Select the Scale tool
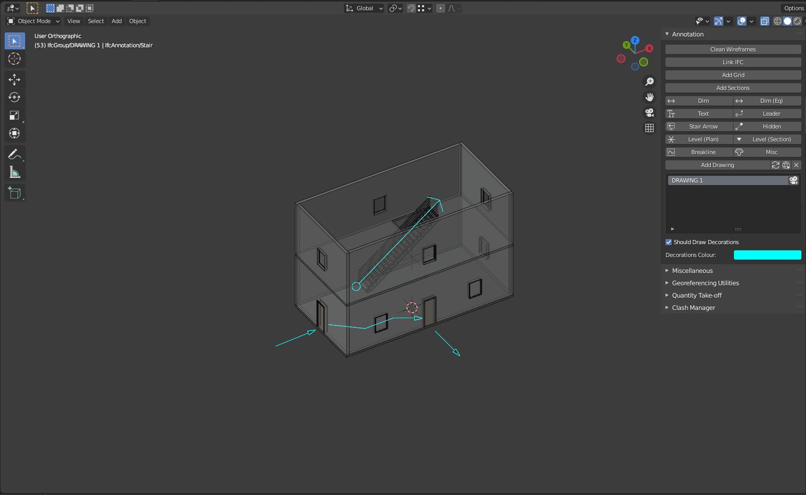Screen dimensions: 806x495 (x=14, y=115)
